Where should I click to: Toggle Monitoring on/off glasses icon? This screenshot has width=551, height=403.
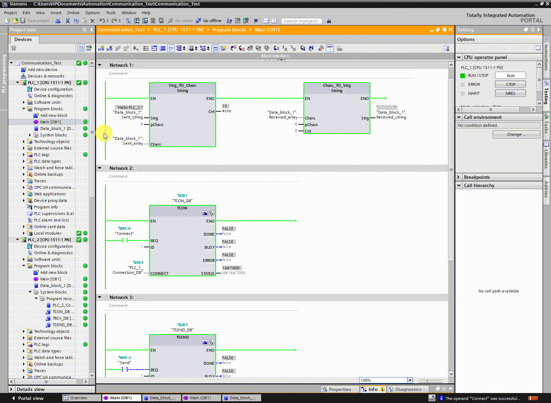click(330, 48)
